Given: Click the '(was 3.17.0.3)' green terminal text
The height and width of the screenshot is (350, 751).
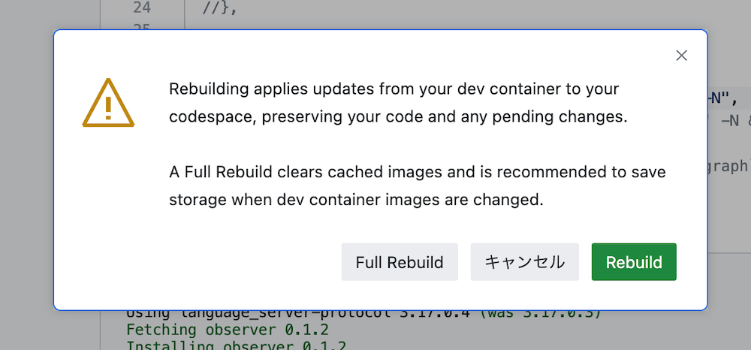Looking at the screenshot, I should [540, 314].
